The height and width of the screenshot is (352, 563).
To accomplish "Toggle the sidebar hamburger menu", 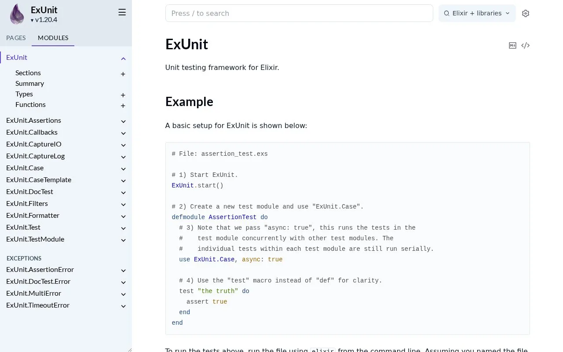I will pos(122,12).
